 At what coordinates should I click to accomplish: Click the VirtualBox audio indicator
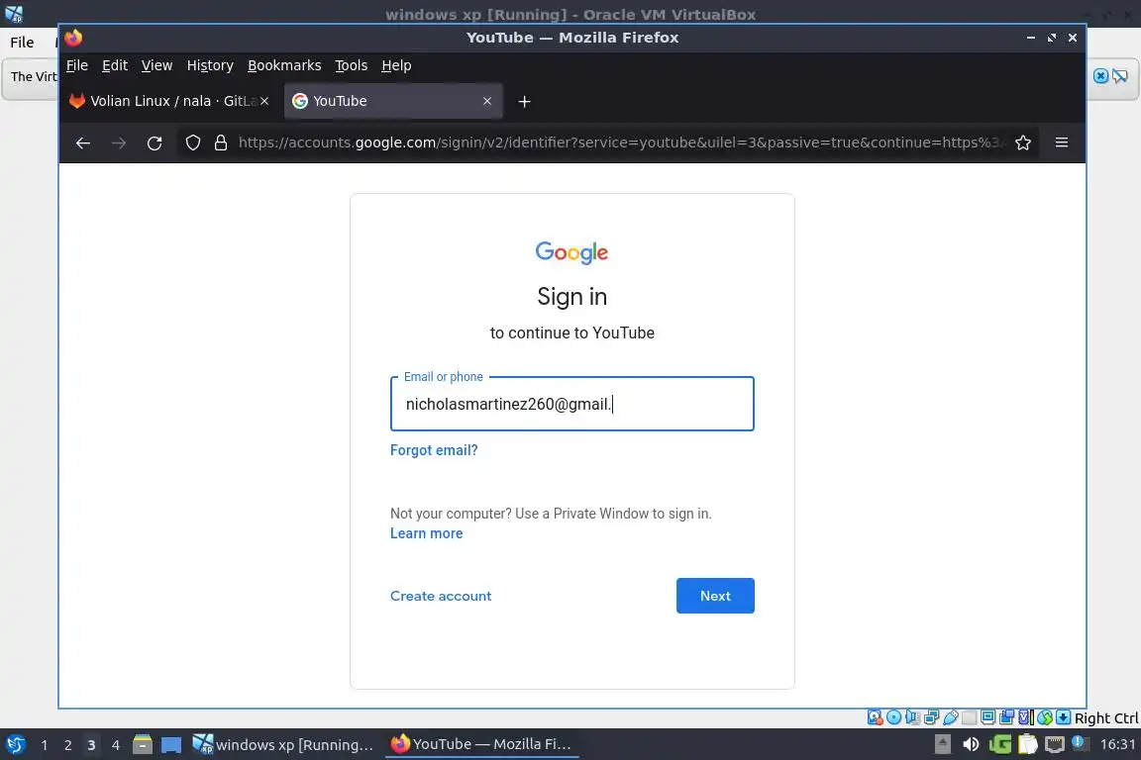point(912,717)
